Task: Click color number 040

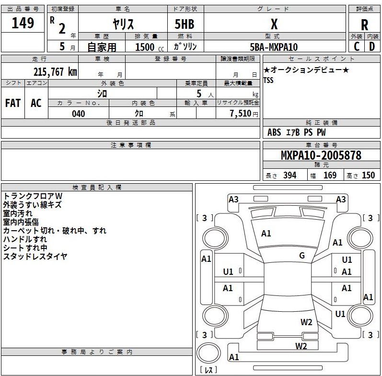Action: point(79,114)
